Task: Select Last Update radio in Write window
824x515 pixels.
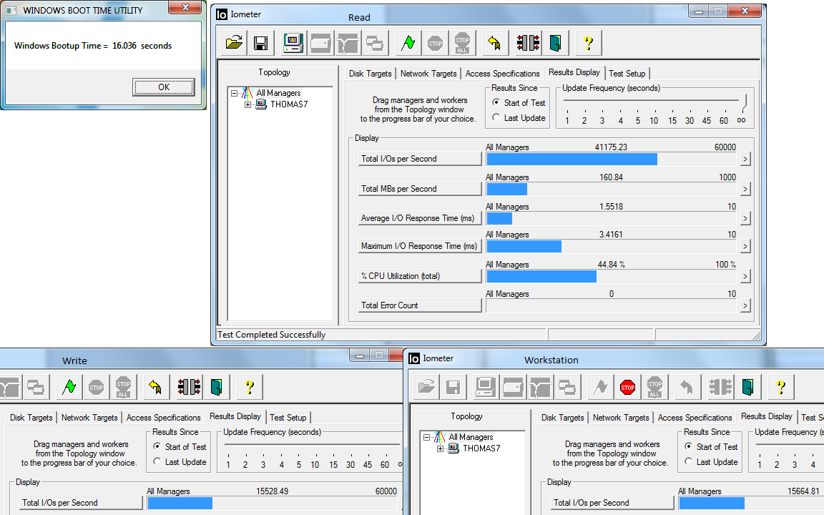Action: click(x=157, y=461)
